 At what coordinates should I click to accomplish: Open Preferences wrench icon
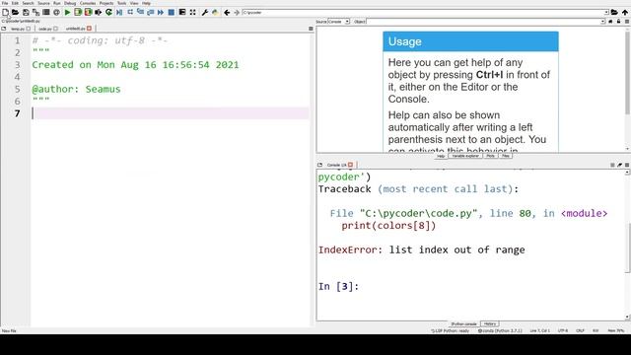coord(205,13)
